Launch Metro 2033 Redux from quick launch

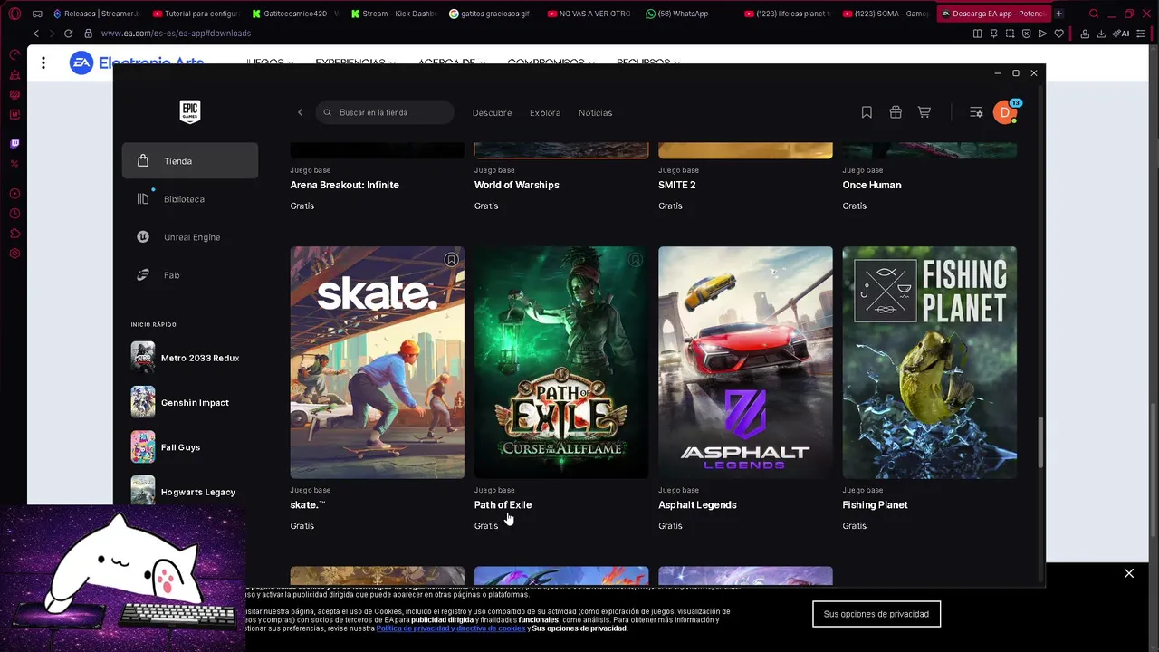[186, 358]
